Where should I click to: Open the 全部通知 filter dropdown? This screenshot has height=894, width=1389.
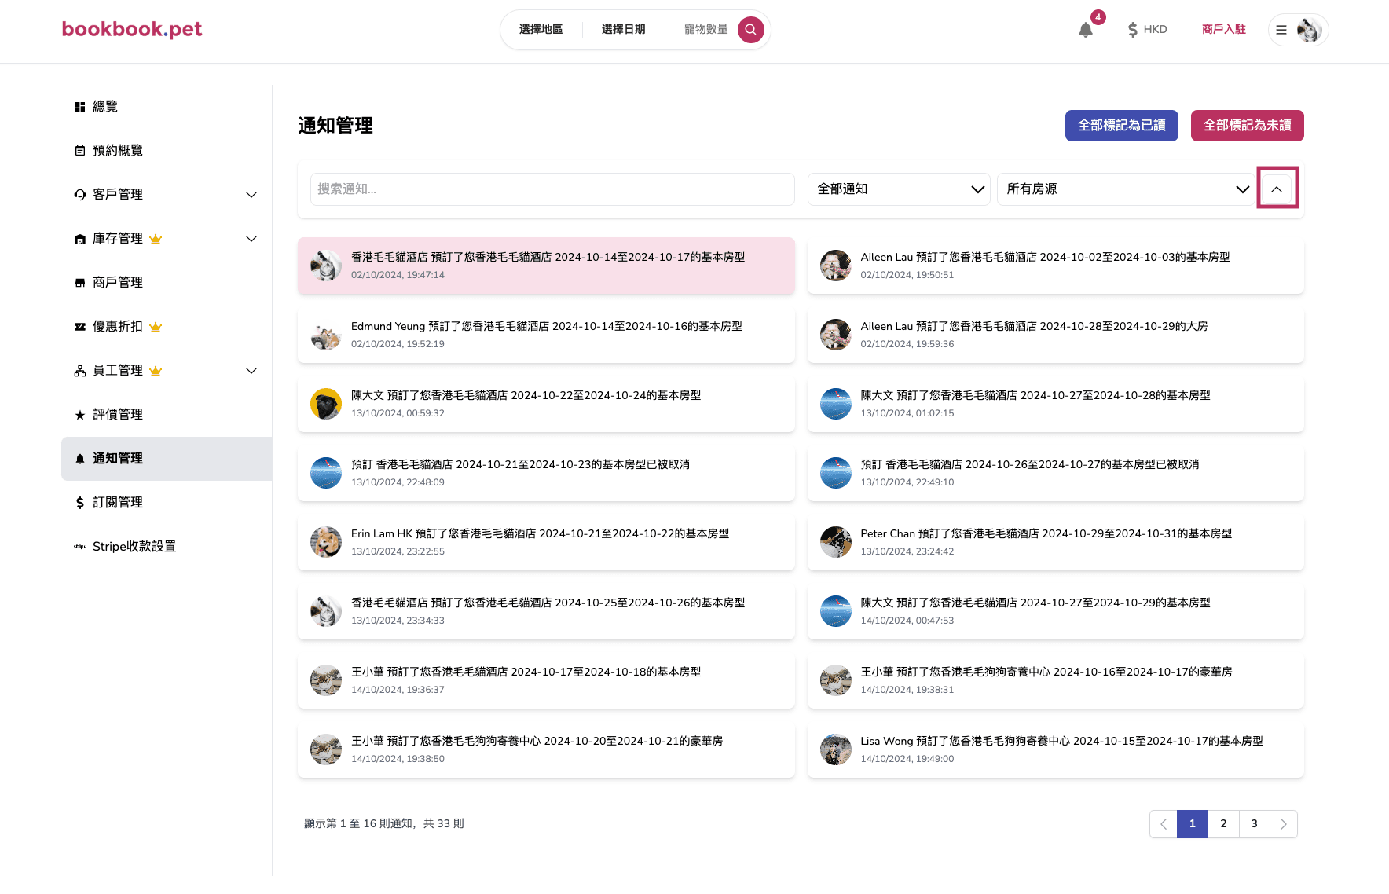tap(899, 189)
